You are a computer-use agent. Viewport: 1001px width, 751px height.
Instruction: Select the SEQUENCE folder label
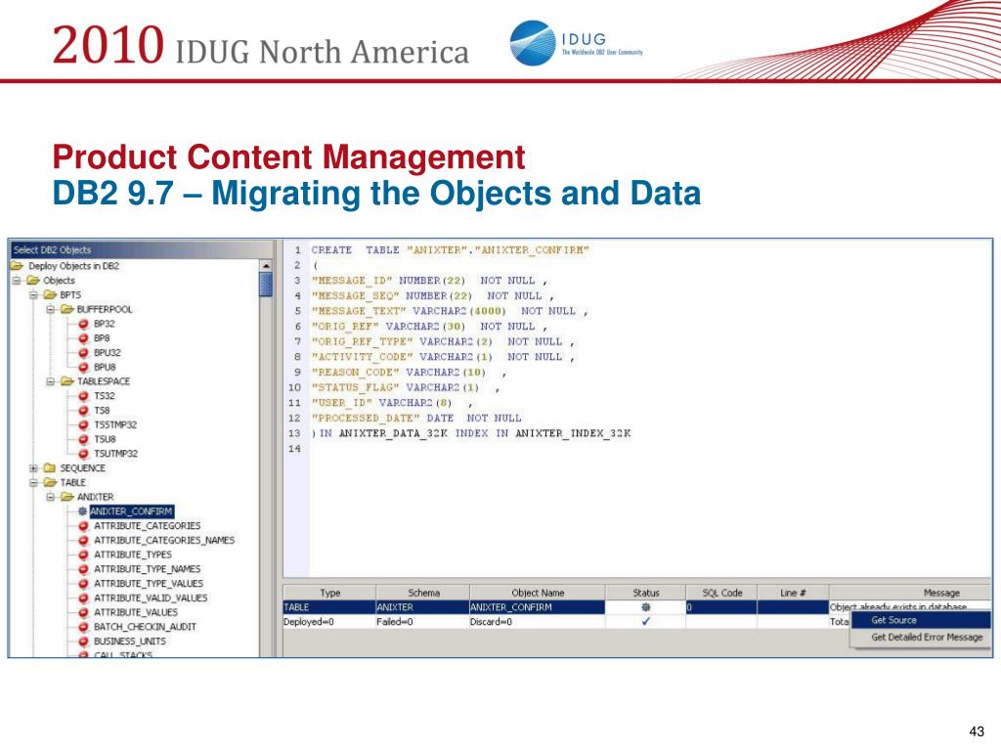coord(83,468)
